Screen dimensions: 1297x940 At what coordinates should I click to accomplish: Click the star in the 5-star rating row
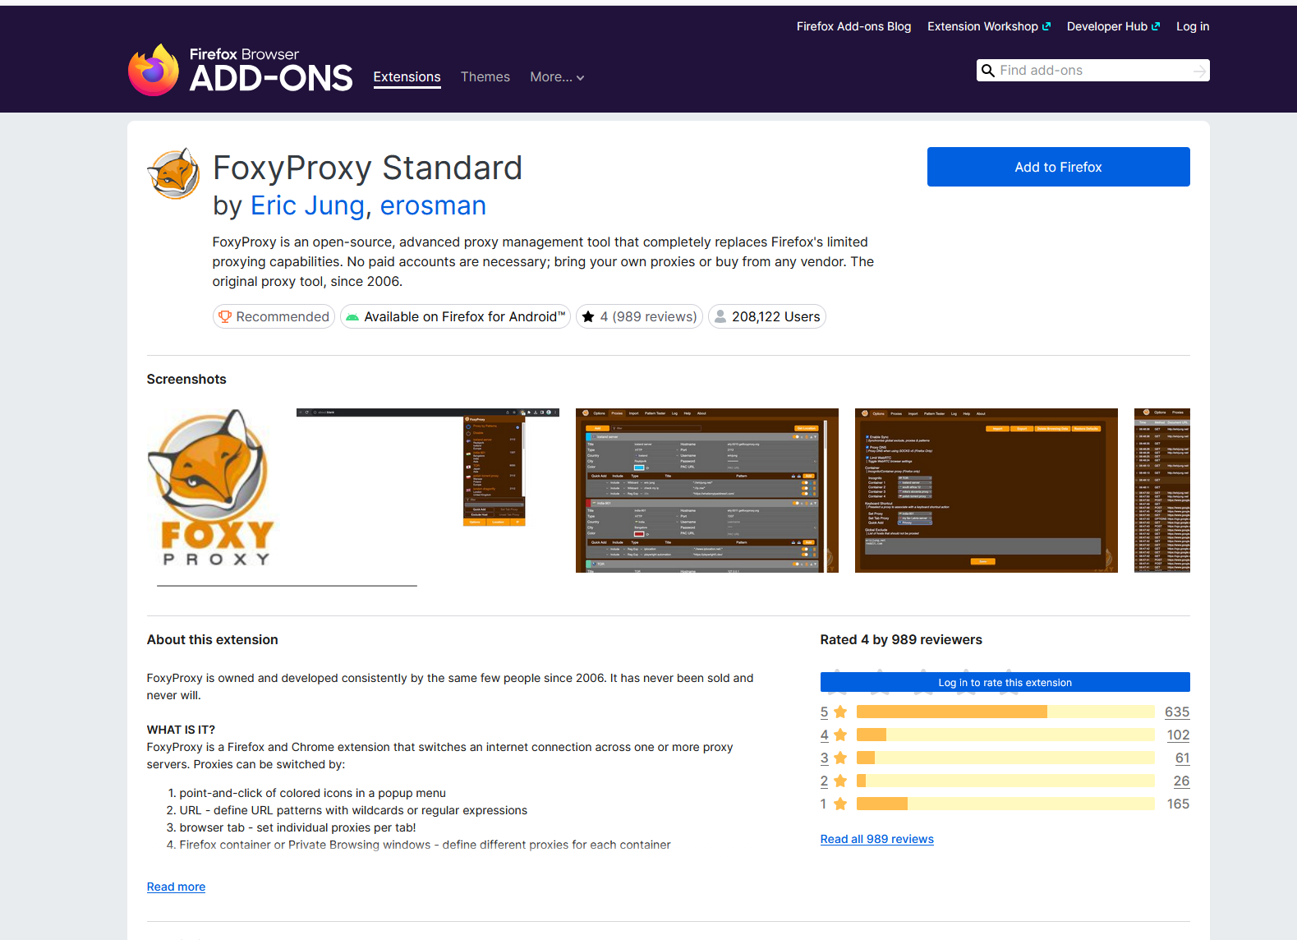[x=840, y=712]
